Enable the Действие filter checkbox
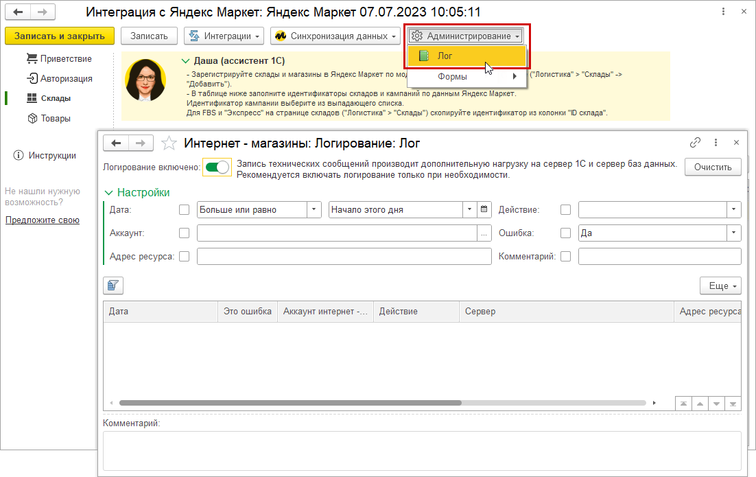 [565, 210]
